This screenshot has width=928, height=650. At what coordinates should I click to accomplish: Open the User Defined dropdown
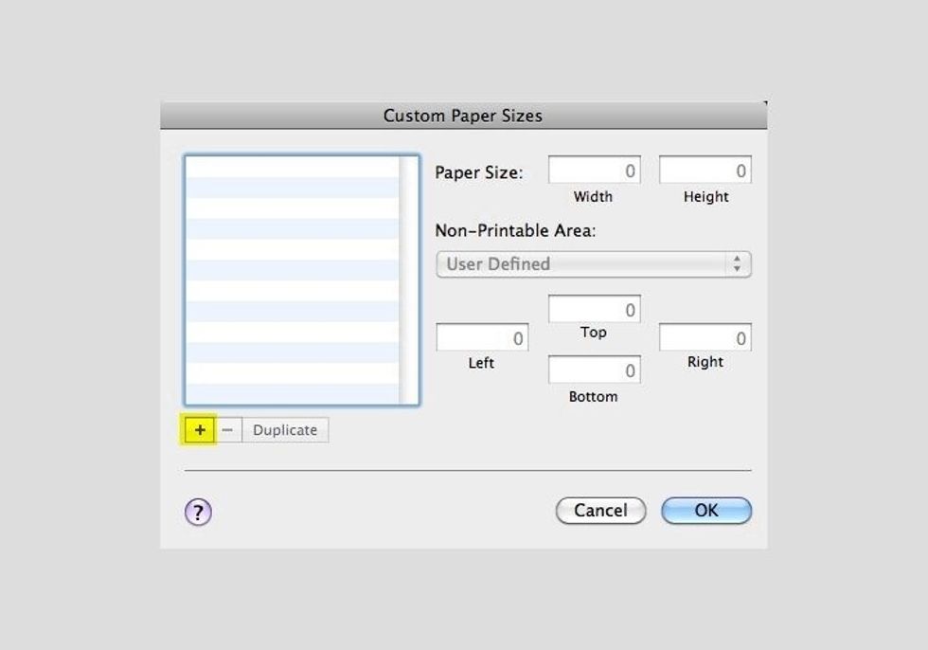(593, 264)
